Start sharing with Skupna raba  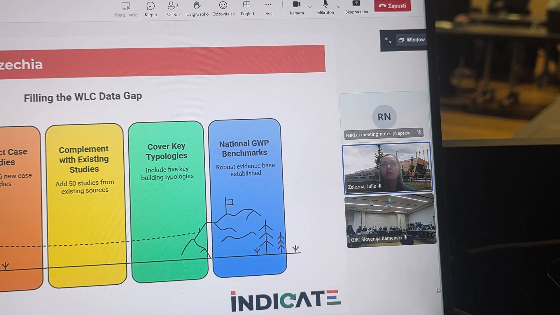pos(356,4)
